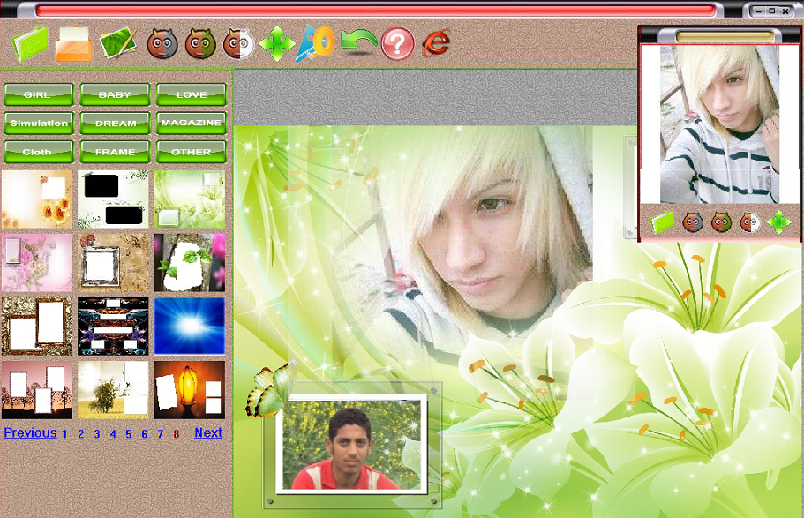Choose the ornate gold double frame template
Image resolution: width=804 pixels, height=518 pixels.
point(37,327)
